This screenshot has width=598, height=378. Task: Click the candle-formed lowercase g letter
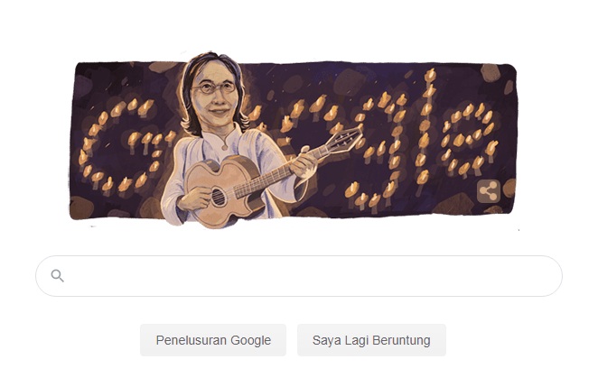(x=378, y=152)
